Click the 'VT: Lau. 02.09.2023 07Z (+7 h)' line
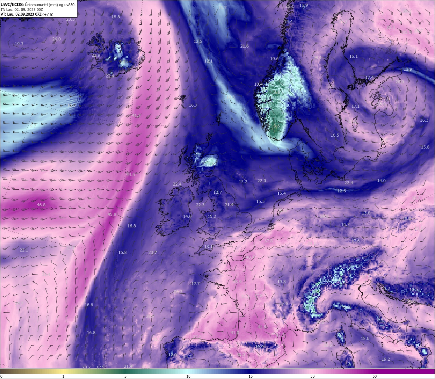 (27, 14)
